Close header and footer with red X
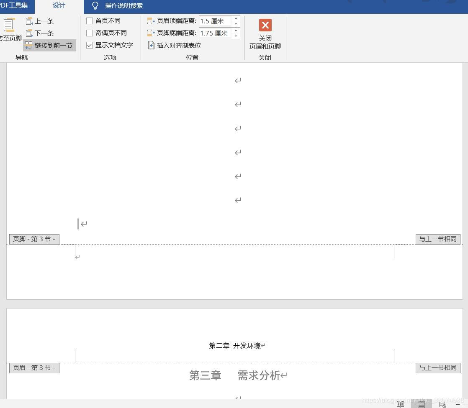This screenshot has width=468, height=408. click(265, 25)
